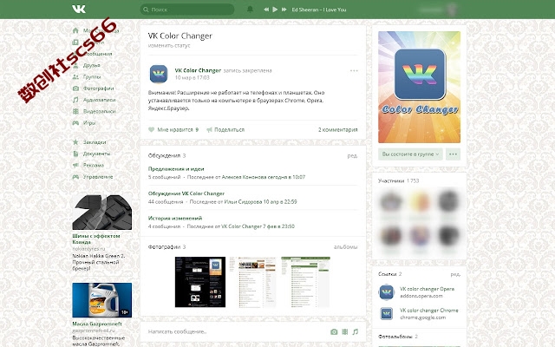The image size is (555, 347).
Task: Open VK color changer Chrome link
Action: pyautogui.click(x=429, y=311)
